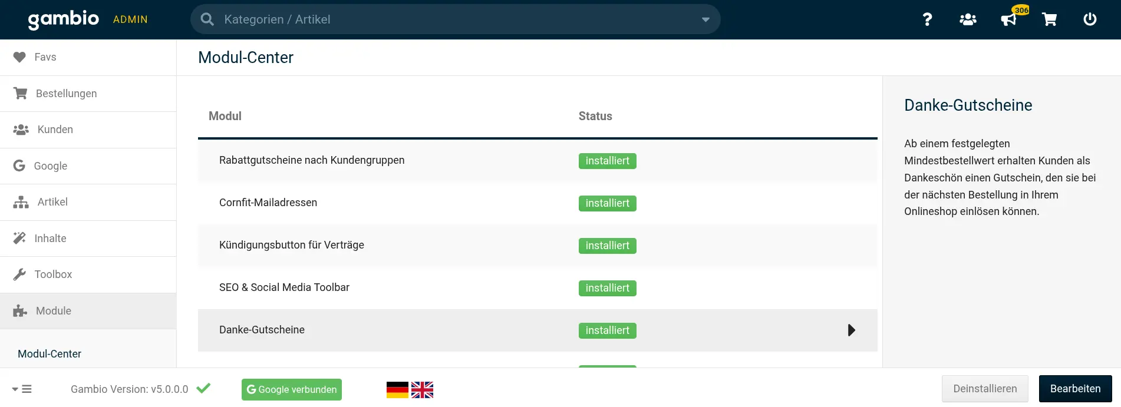Image resolution: width=1121 pixels, height=407 pixels.
Task: Open the users group icon in header
Action: [968, 19]
